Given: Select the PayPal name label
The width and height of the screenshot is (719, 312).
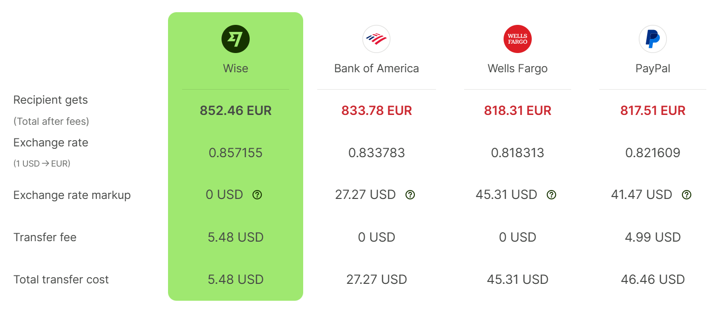Looking at the screenshot, I should click(653, 68).
